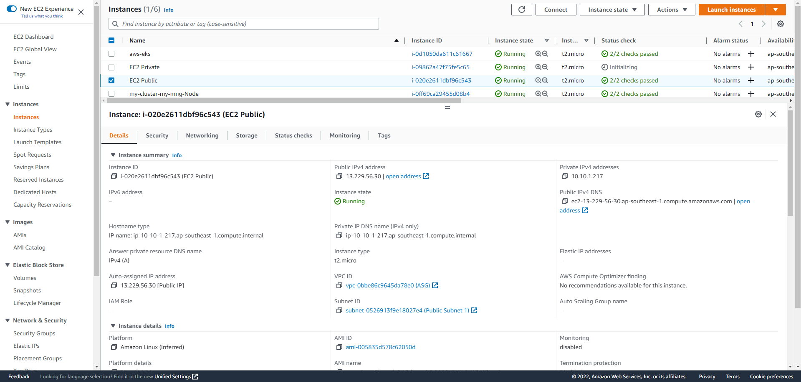Close the New EC2 Experience banner
801x382 pixels.
(x=81, y=12)
